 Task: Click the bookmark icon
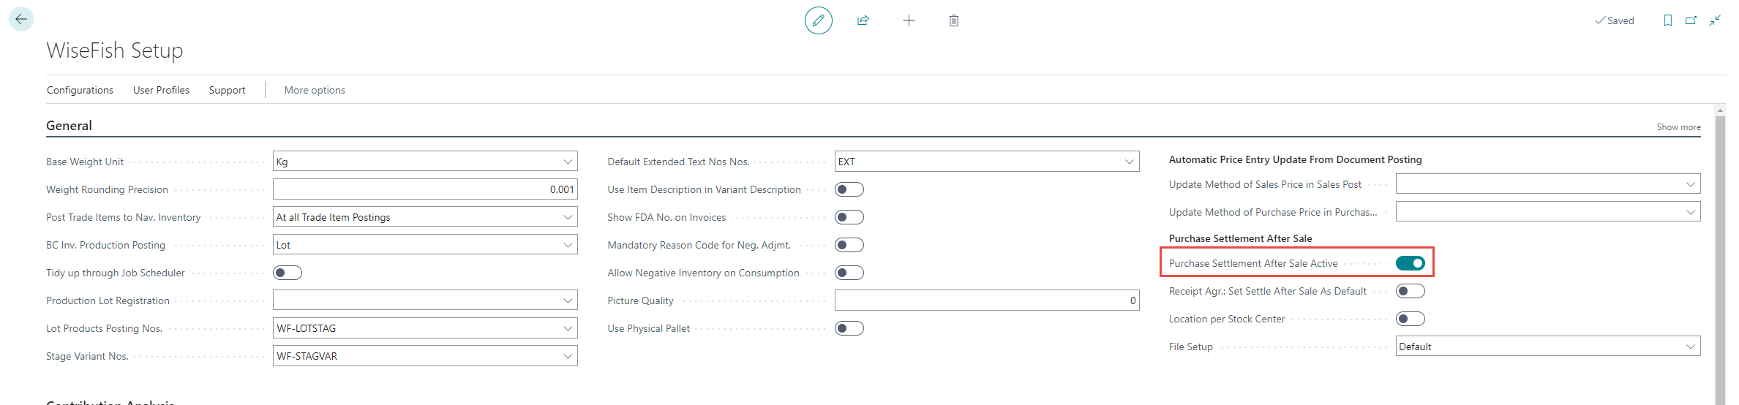pos(1668,20)
